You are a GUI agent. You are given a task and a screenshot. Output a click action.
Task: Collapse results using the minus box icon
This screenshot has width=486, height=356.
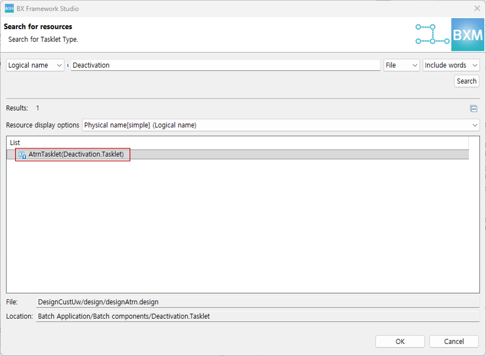click(474, 109)
